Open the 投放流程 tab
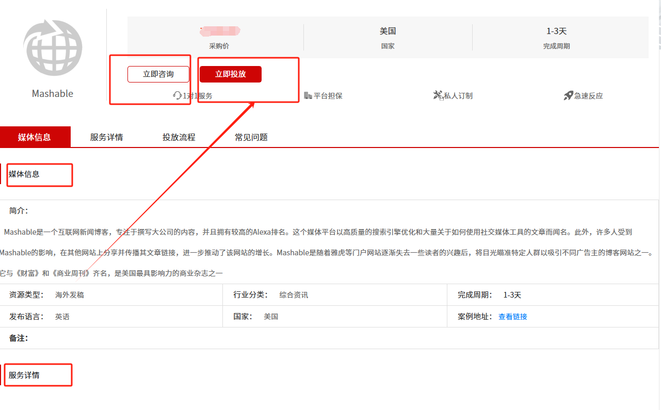This screenshot has height=410, width=661. point(179,137)
